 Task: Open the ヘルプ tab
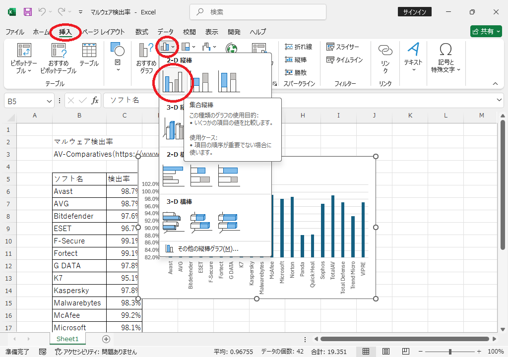(258, 32)
